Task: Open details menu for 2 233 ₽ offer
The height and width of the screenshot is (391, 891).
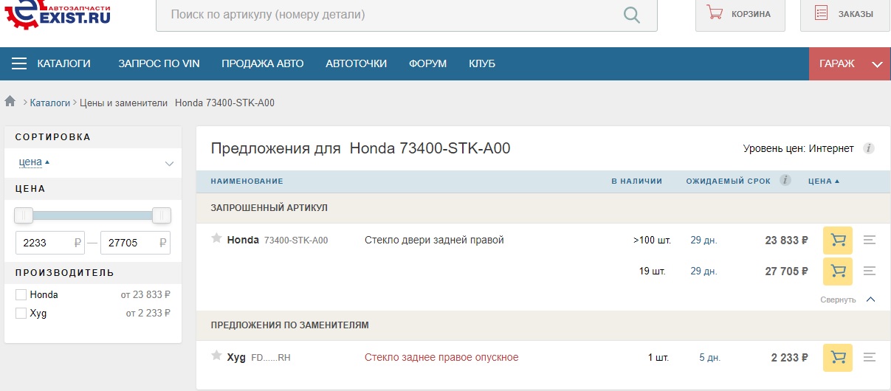Action: click(870, 357)
